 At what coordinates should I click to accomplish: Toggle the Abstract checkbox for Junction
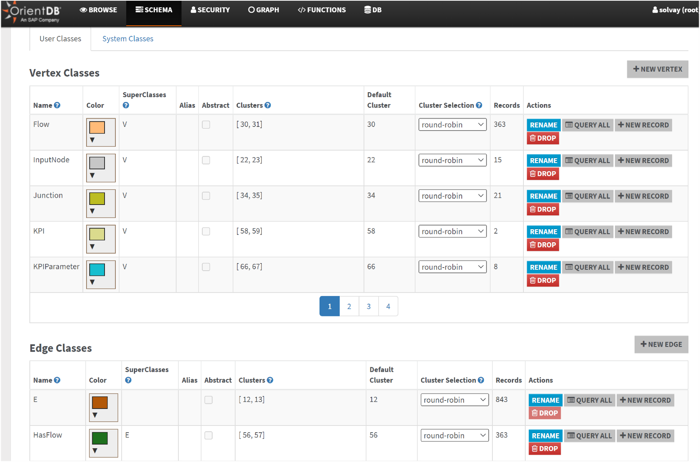coord(206,196)
